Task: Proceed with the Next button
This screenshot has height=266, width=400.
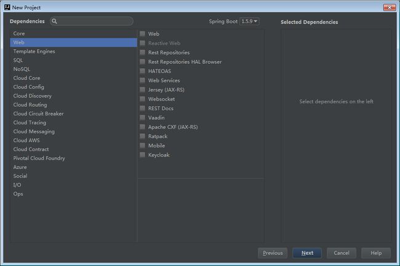Action: point(307,253)
